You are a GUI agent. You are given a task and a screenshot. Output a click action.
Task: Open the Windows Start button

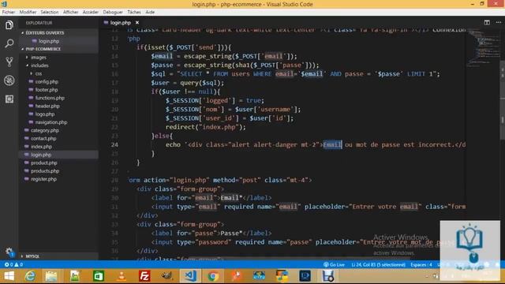pyautogui.click(x=9, y=276)
